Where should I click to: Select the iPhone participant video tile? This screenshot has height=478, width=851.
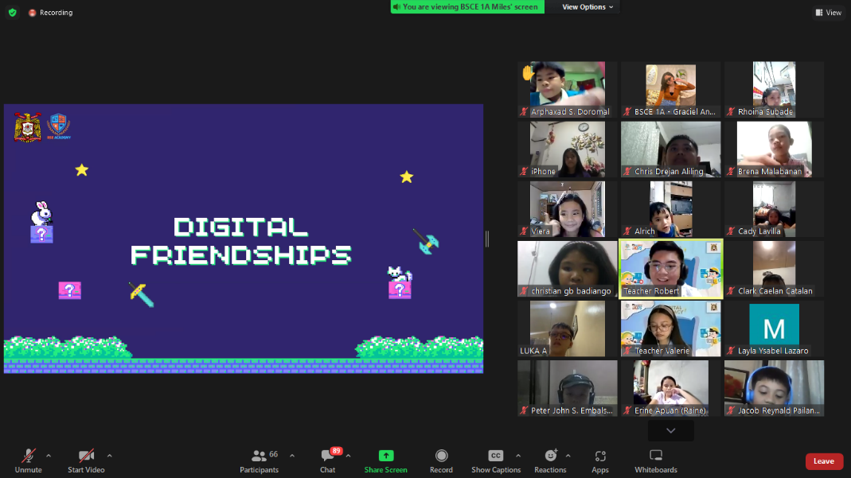pos(567,149)
